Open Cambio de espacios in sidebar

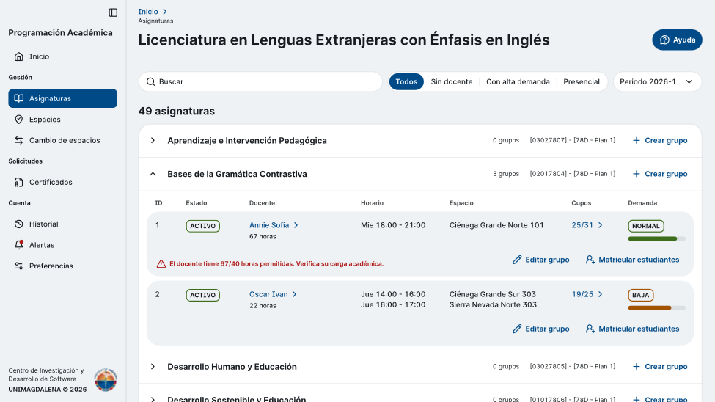pos(62,140)
